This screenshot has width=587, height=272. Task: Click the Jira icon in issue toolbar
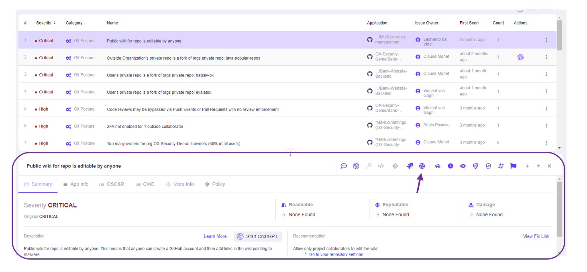409,166
